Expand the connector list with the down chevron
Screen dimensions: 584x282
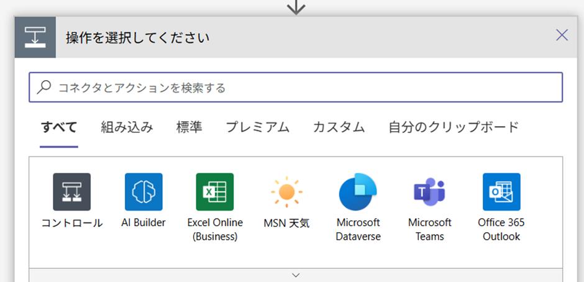click(x=296, y=275)
